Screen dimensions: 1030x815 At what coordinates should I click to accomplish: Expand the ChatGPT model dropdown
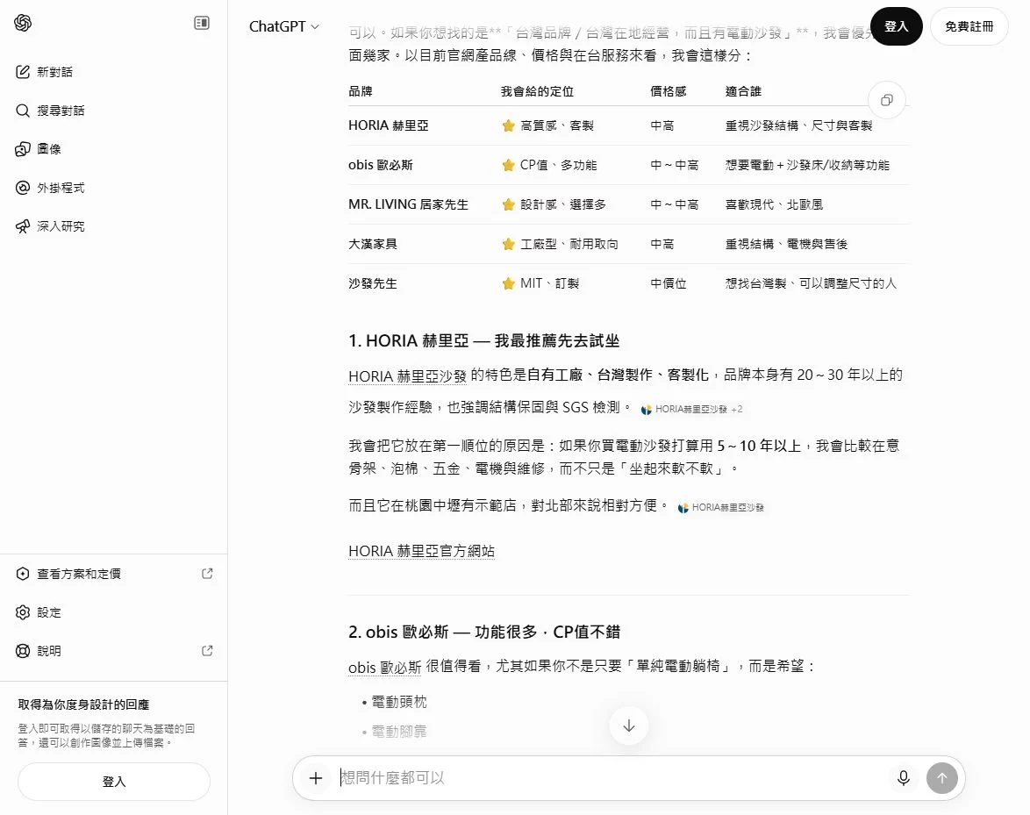pyautogui.click(x=283, y=26)
